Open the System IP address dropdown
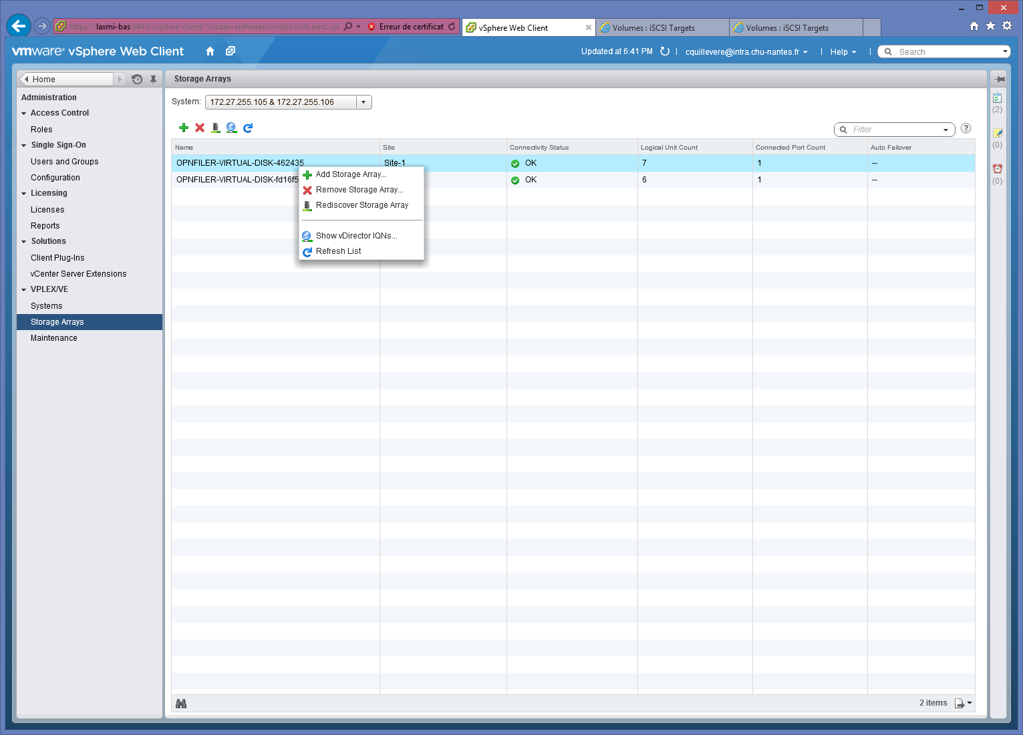 pos(363,102)
